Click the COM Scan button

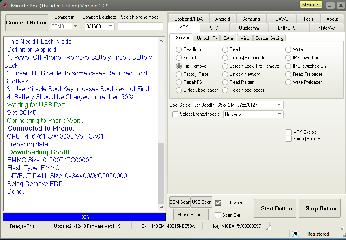tap(180, 202)
